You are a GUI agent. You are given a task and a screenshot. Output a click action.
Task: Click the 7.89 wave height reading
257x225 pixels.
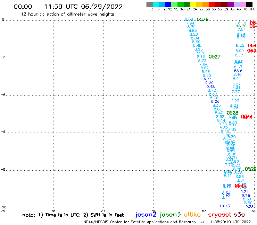pyautogui.click(x=232, y=129)
